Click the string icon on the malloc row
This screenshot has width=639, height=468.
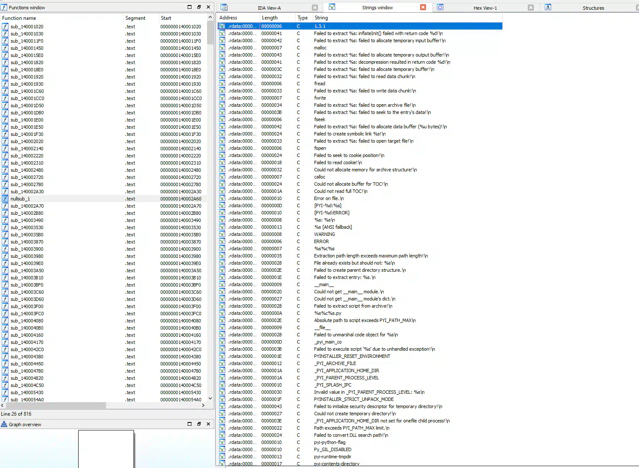pyautogui.click(x=222, y=48)
